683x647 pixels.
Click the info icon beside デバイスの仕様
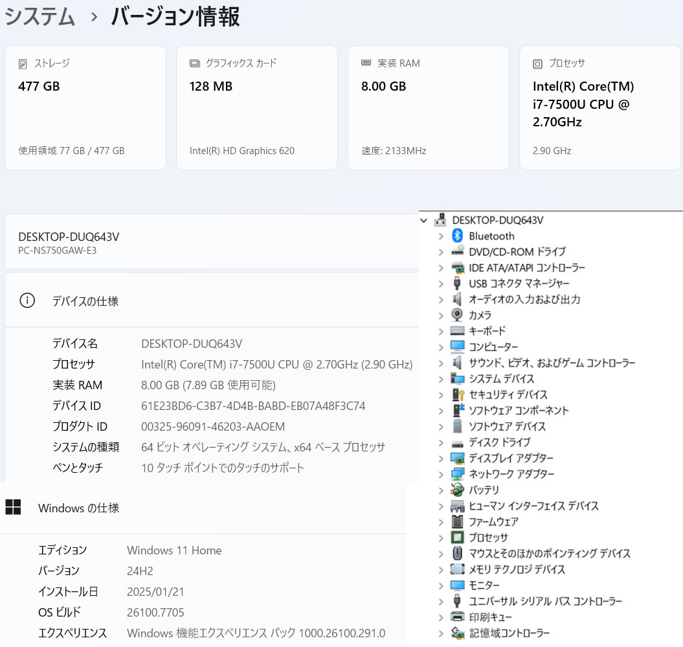pos(27,301)
